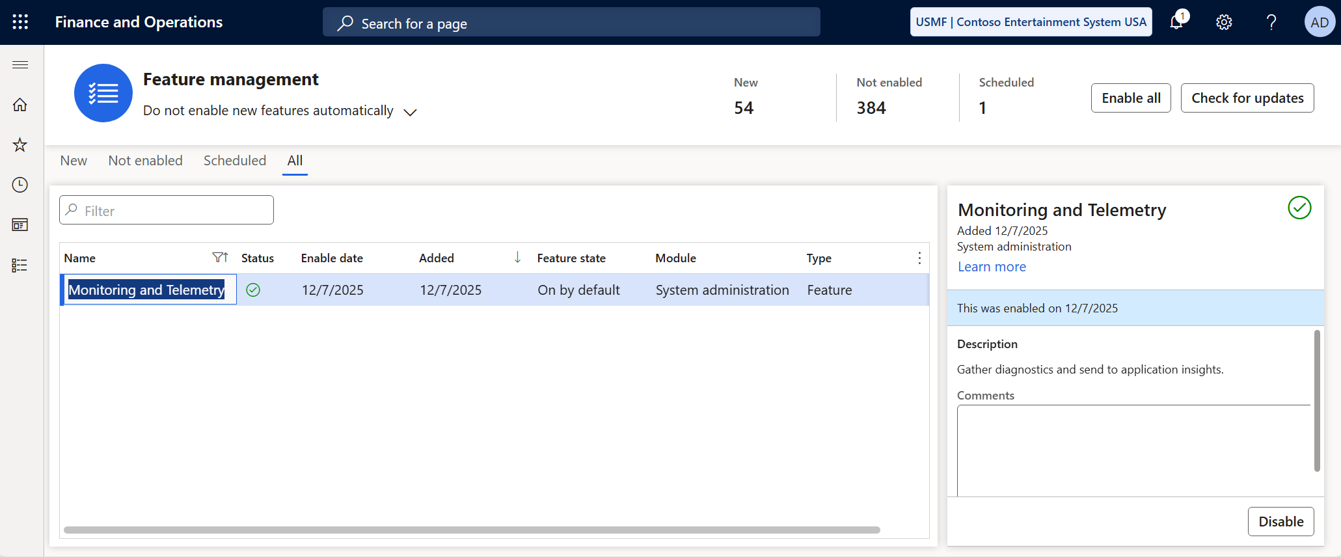This screenshot has height=557, width=1341.
Task: Open Favorites star in sidebar
Action: coord(20,144)
